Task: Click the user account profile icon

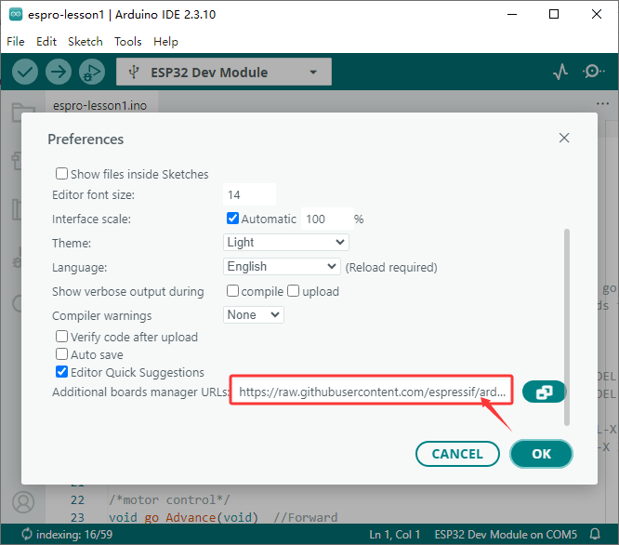Action: point(23,501)
